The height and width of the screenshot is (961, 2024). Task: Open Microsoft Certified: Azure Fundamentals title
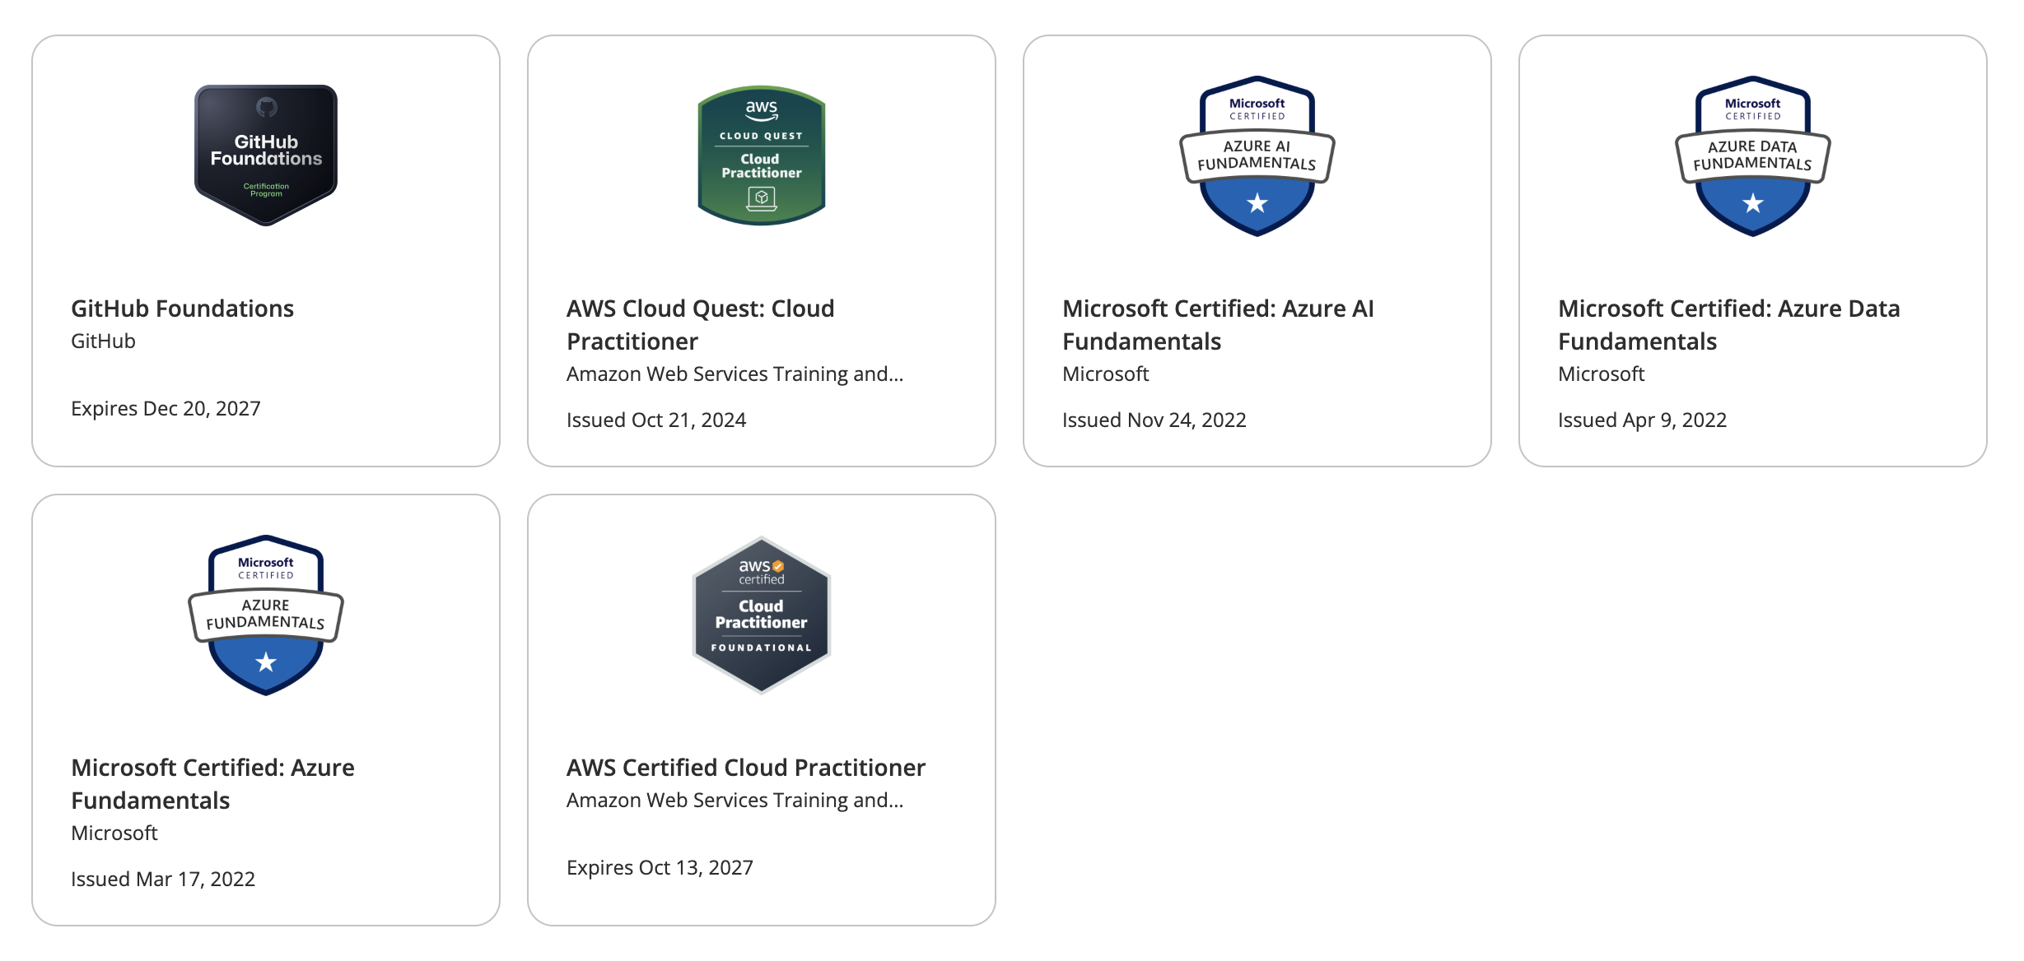[x=212, y=783]
